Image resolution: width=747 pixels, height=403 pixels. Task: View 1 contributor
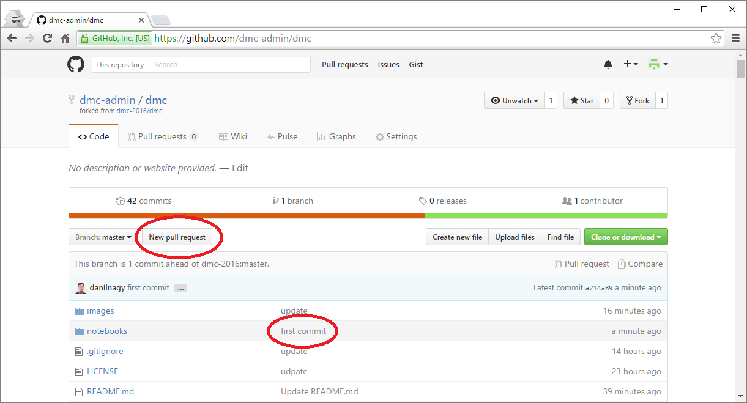[x=592, y=201]
